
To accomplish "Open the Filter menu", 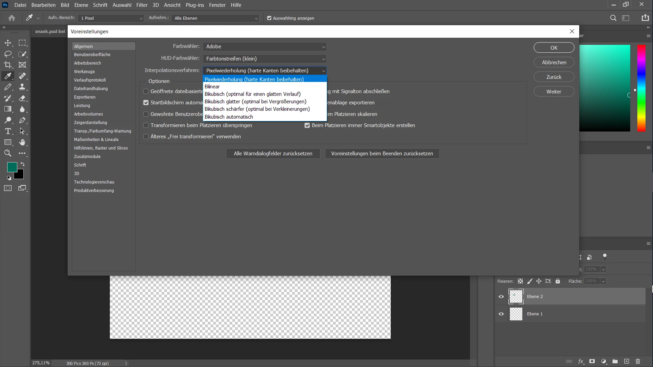I will point(142,5).
